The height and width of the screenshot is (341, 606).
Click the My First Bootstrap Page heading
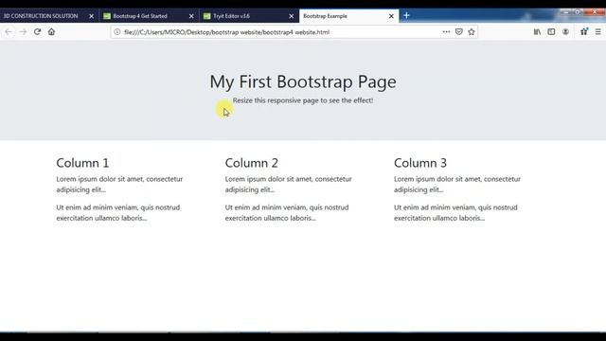303,81
